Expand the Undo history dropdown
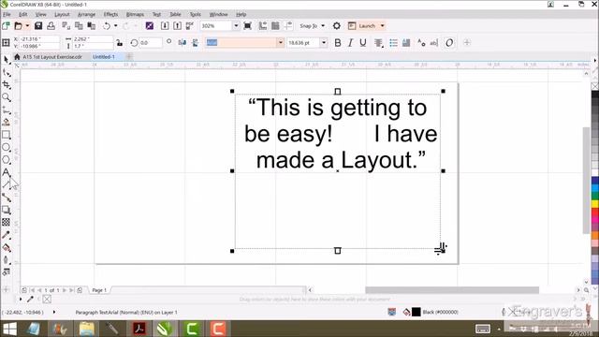The height and width of the screenshot is (337, 599). tap(116, 25)
